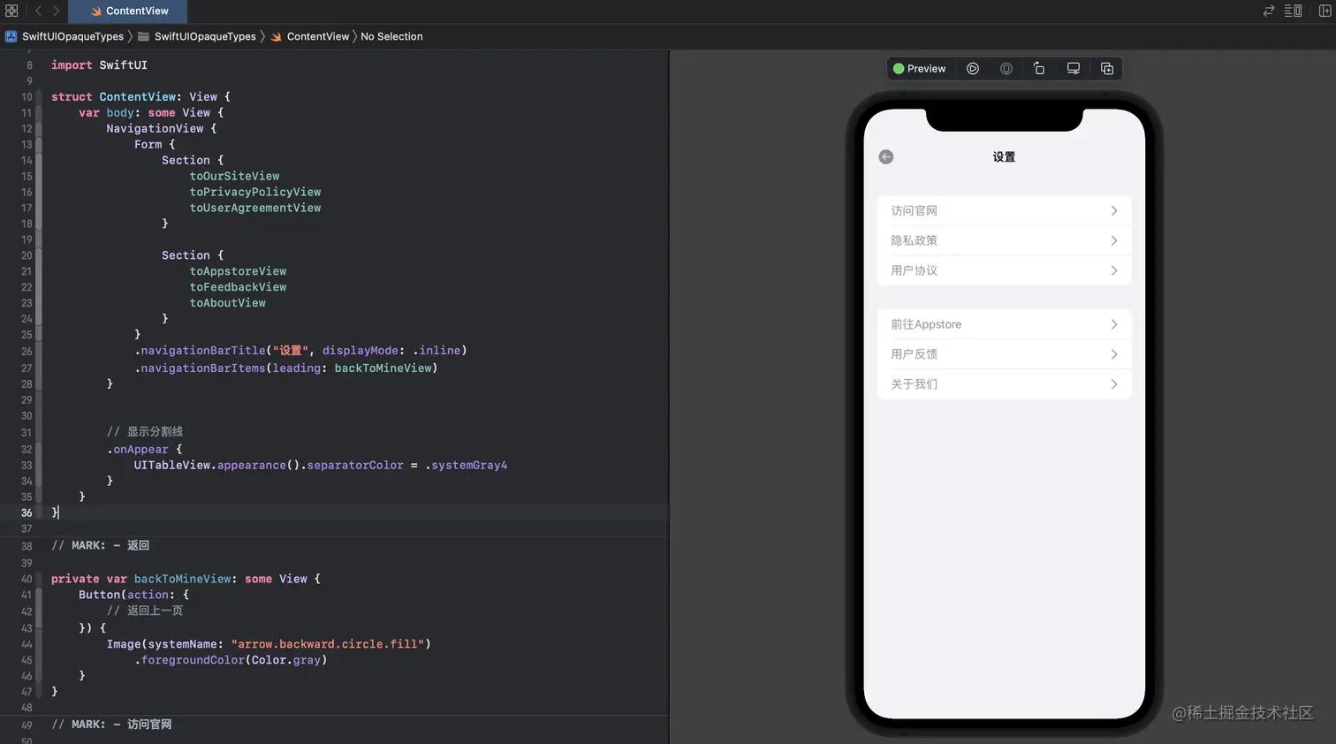1336x744 pixels.
Task: Click line number 10 in the gutter
Action: [x=27, y=97]
